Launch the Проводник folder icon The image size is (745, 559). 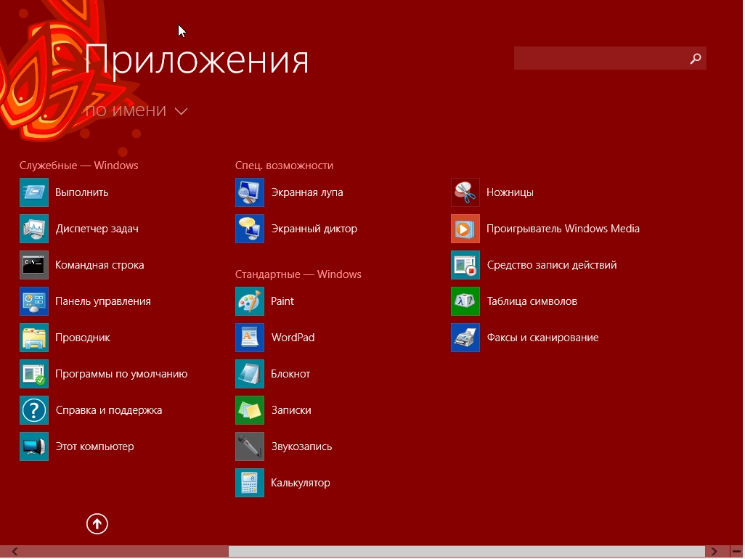pyautogui.click(x=33, y=338)
